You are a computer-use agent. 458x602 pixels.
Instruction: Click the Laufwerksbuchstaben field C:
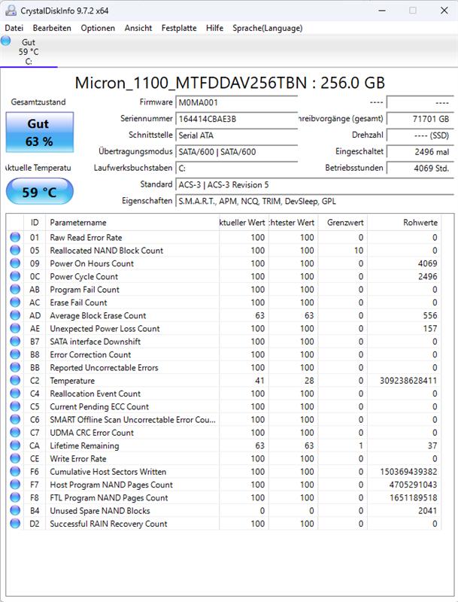coord(237,168)
